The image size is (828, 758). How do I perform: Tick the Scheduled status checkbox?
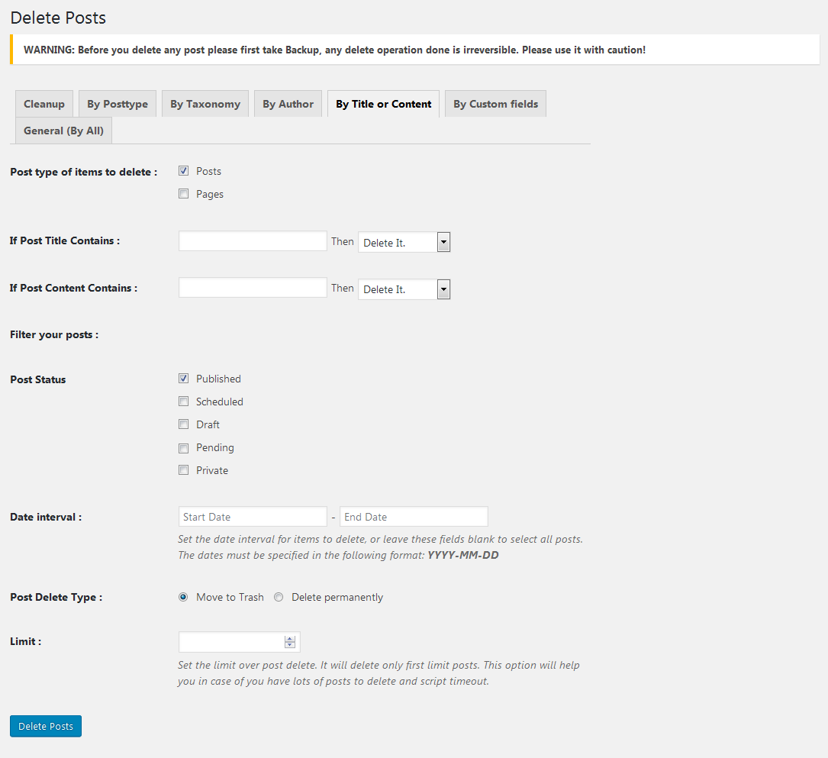tap(183, 402)
